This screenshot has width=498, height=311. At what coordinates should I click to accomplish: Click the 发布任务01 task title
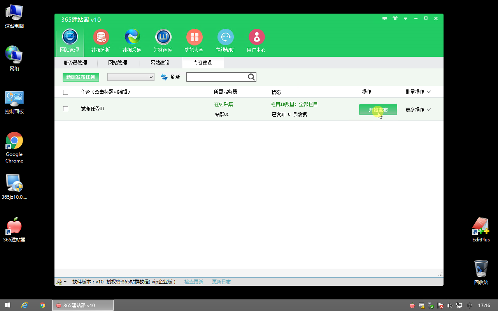tap(93, 108)
